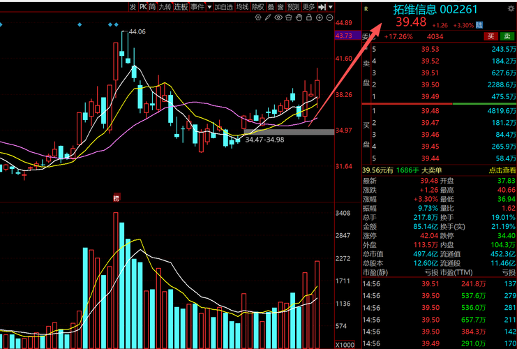
Task: Click the PK compare button
Action: tap(143, 7)
